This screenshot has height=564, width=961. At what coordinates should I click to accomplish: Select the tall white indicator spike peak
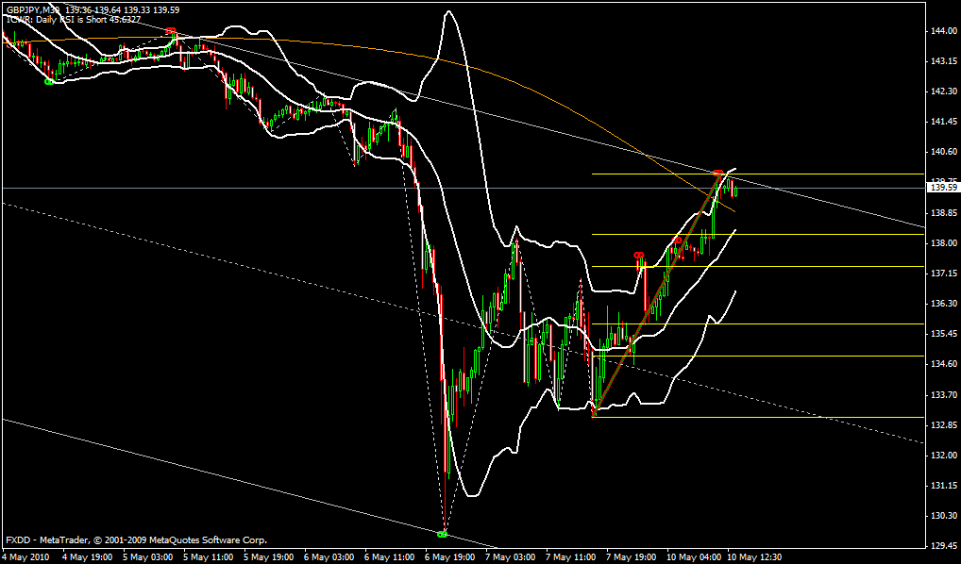coord(448,12)
